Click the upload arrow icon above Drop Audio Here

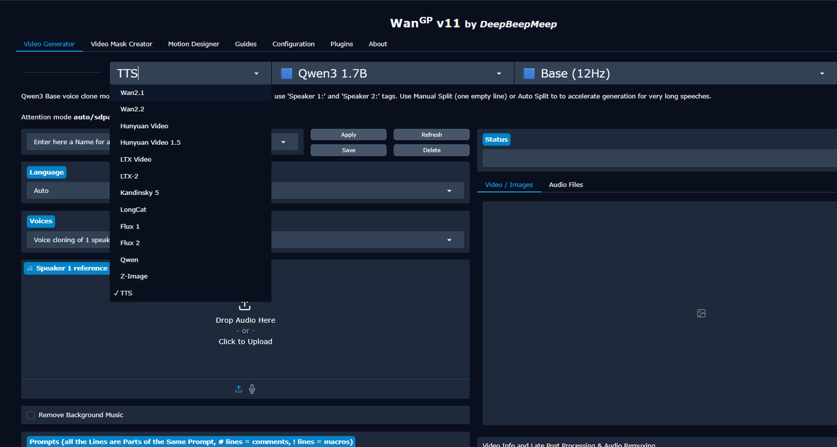(245, 306)
